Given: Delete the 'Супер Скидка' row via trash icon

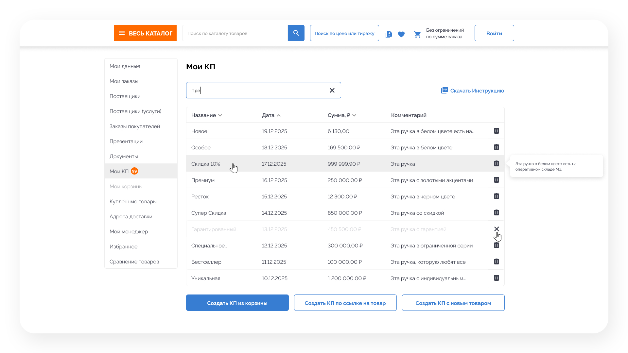Looking at the screenshot, I should tap(496, 212).
